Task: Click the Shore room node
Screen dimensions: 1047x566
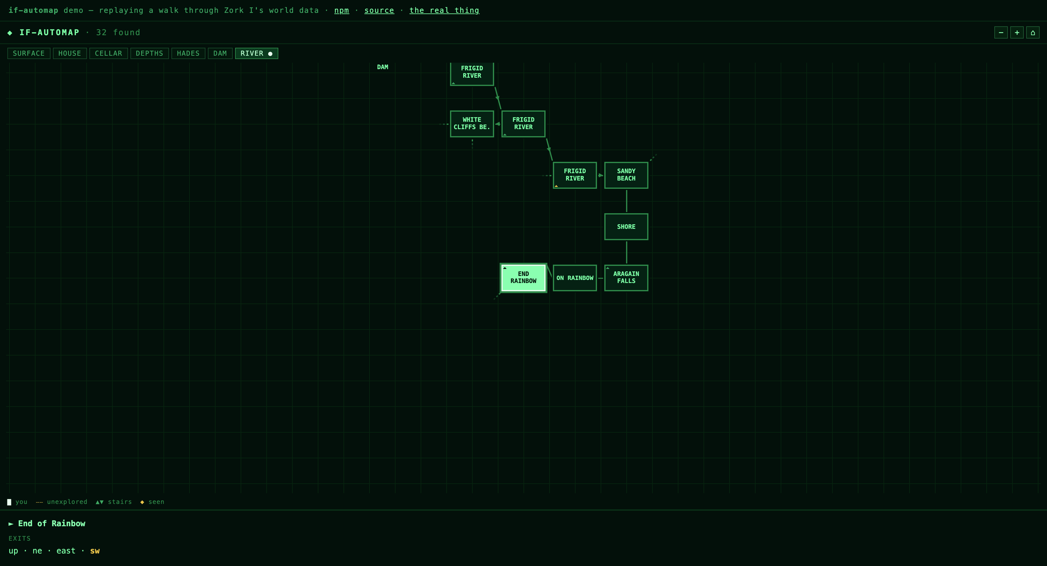Action: (x=626, y=227)
